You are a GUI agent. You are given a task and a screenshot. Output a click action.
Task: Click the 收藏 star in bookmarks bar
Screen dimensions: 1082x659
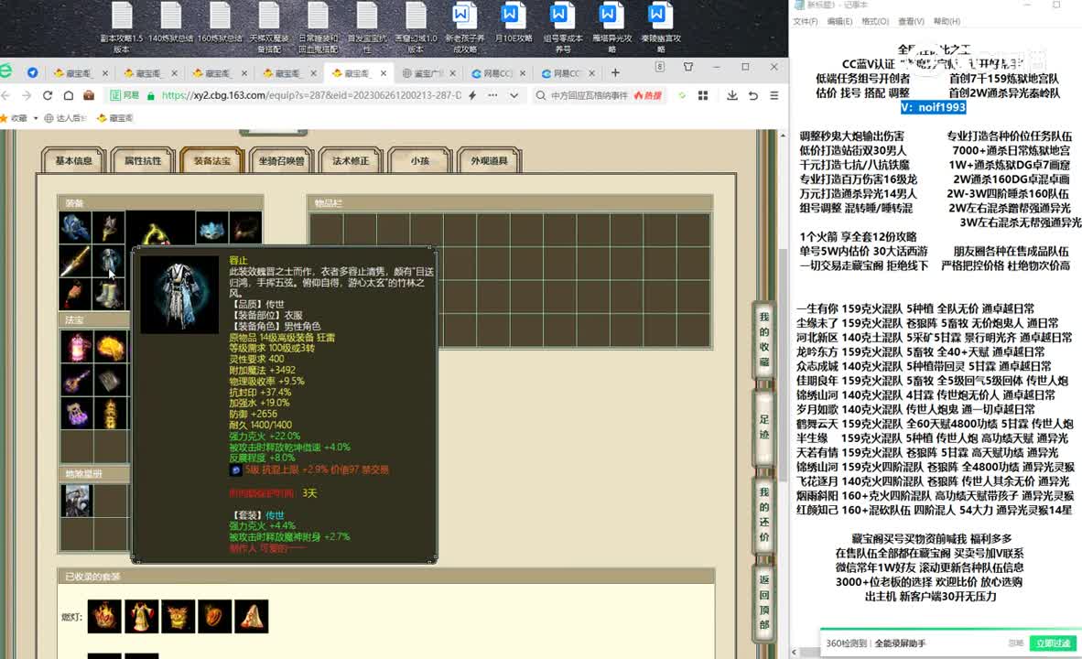(x=5, y=118)
